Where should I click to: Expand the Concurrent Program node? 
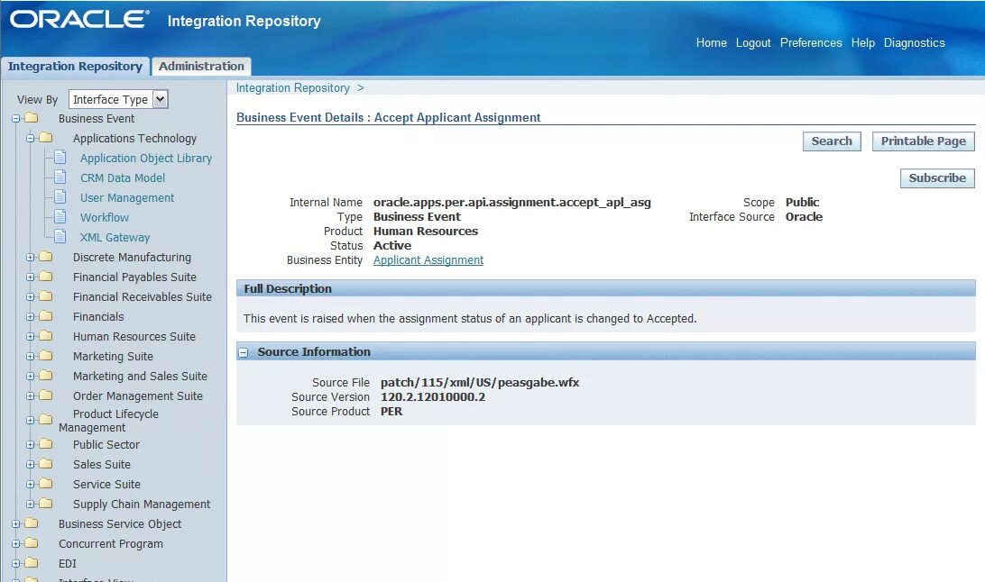point(16,544)
